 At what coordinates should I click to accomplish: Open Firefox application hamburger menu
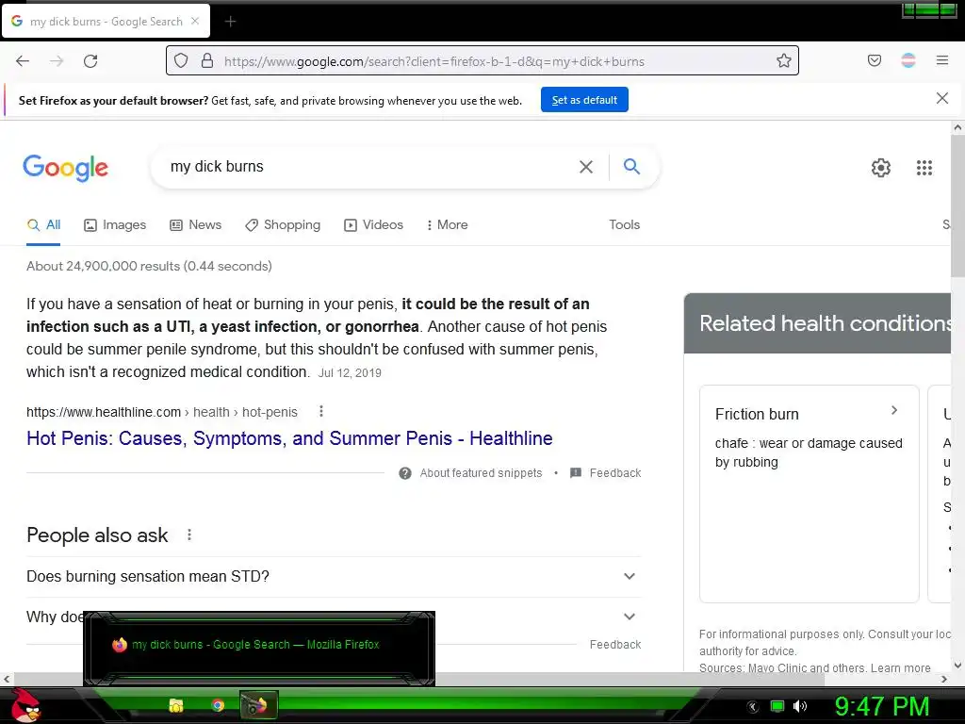(x=941, y=60)
